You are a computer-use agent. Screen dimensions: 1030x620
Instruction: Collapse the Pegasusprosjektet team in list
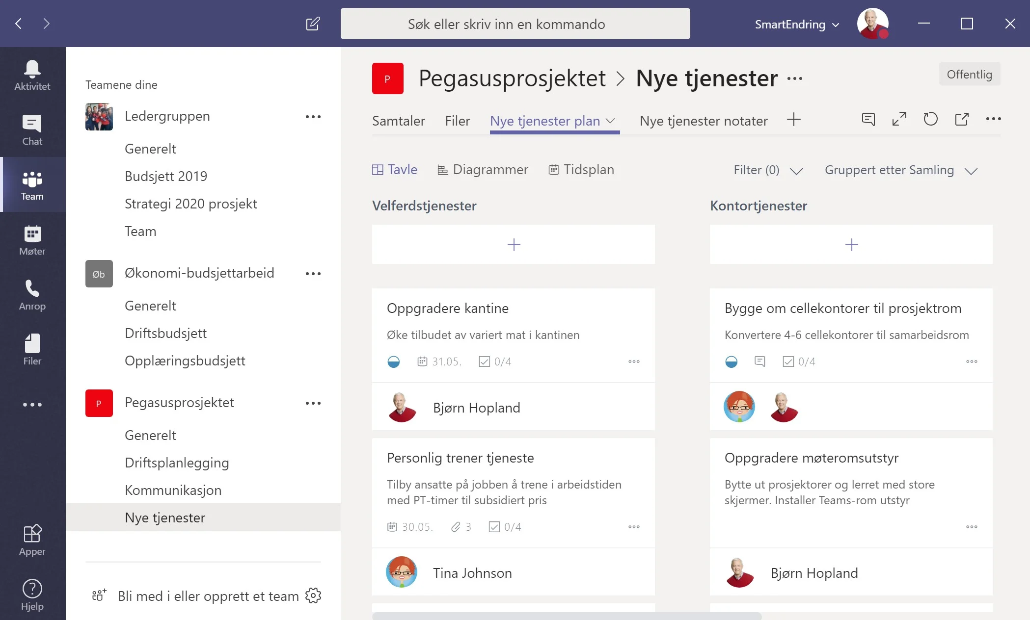(x=179, y=403)
